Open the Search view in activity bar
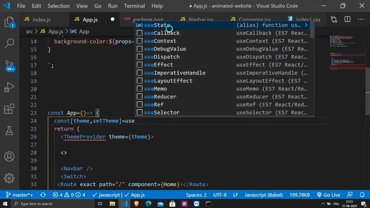 click(x=9, y=43)
